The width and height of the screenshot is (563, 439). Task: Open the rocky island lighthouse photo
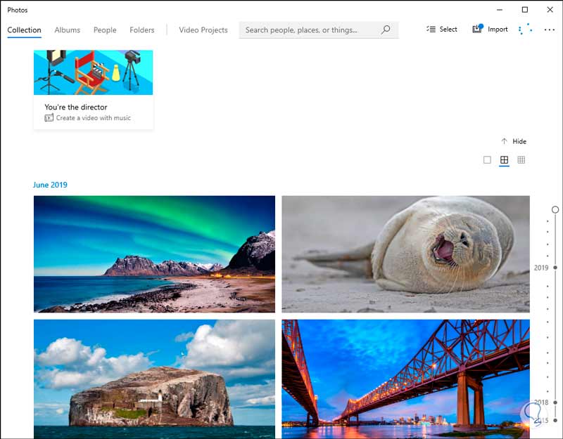[154, 379]
